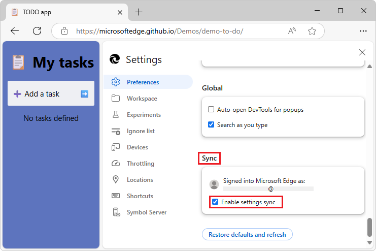Submit task with blue arrow button
The height and width of the screenshot is (251, 376).
(84, 93)
